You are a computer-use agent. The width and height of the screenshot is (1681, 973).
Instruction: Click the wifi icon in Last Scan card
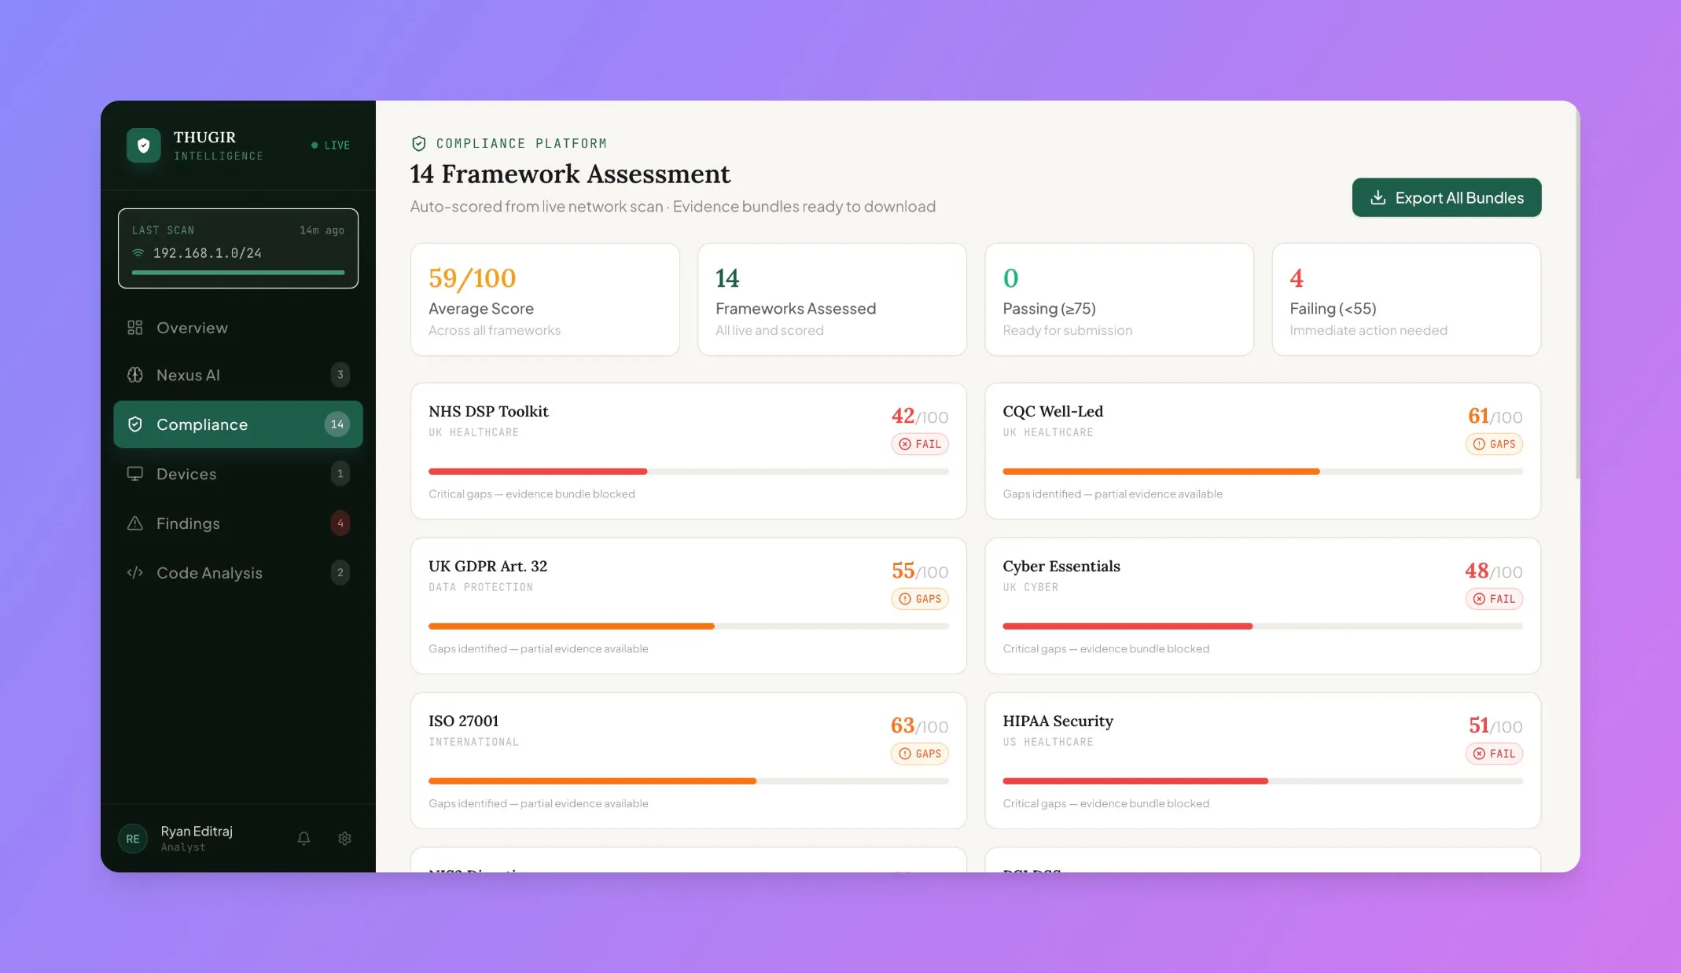pyautogui.click(x=138, y=253)
